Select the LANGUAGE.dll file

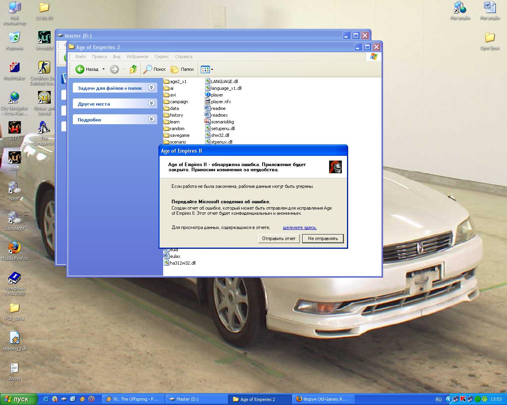point(224,81)
